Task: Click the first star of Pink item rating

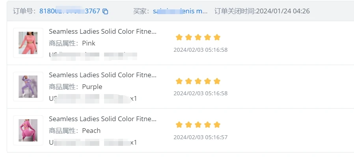Action: coord(179,37)
